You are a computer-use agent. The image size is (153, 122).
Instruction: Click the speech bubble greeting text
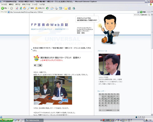click(x=87, y=19)
